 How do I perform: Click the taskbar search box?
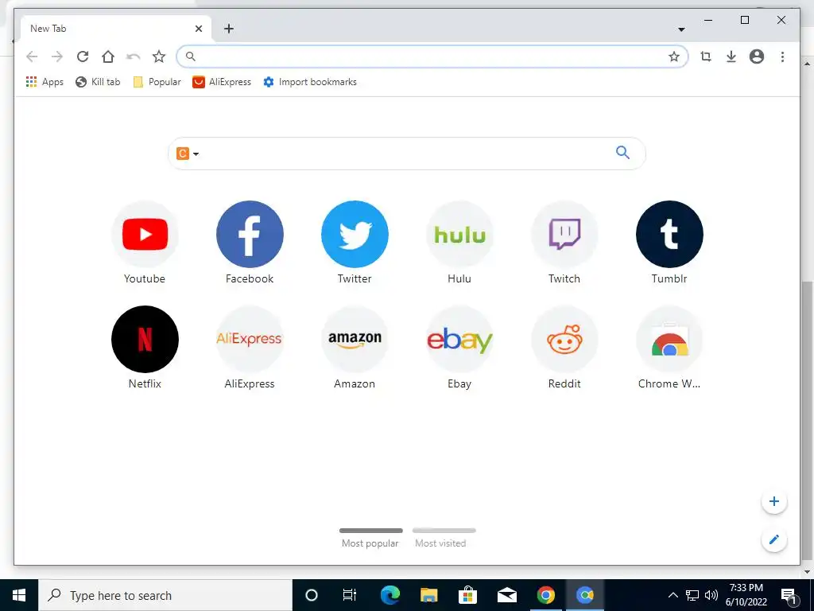pos(165,595)
